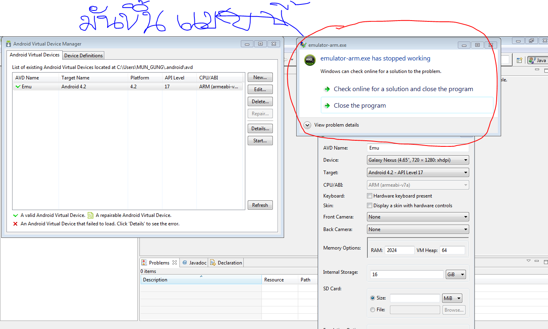Enable Hardware keyboard present checkbox
The image size is (548, 329).
pos(369,196)
